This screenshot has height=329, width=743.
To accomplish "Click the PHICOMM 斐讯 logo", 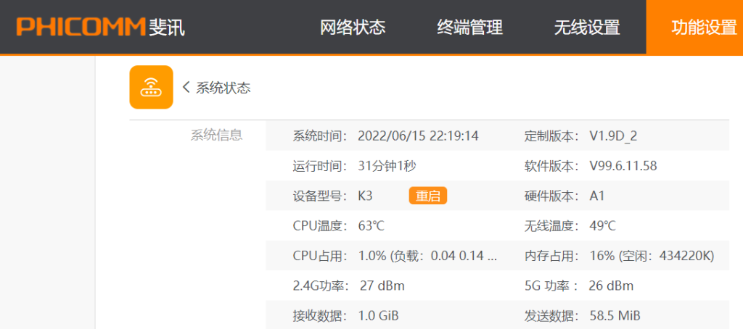I will click(101, 28).
